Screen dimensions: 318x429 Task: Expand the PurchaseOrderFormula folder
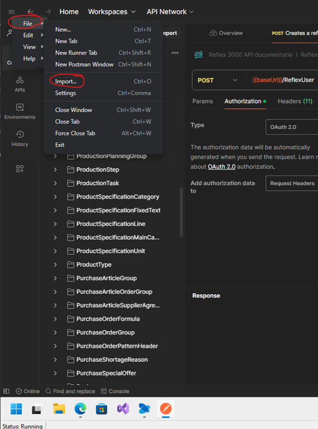[x=55, y=319]
